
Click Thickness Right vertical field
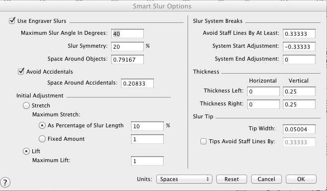(299, 104)
